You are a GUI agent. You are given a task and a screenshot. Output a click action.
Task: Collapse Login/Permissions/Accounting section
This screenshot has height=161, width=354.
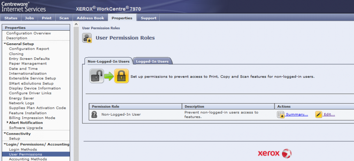(5, 144)
